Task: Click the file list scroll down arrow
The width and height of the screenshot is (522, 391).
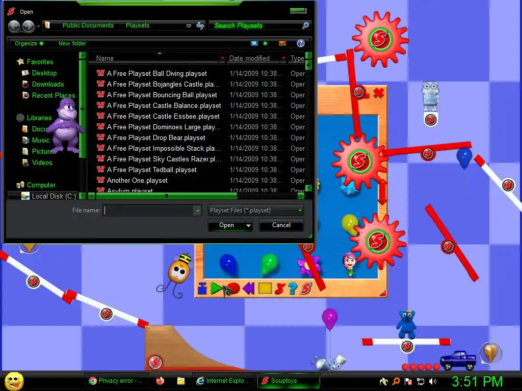Action: click(x=308, y=188)
